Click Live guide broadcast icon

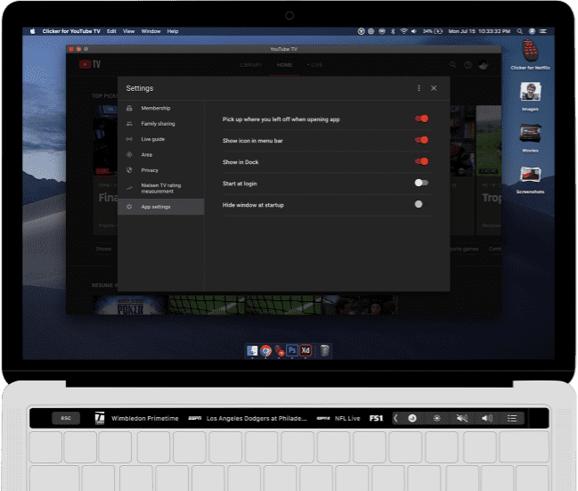click(x=129, y=139)
